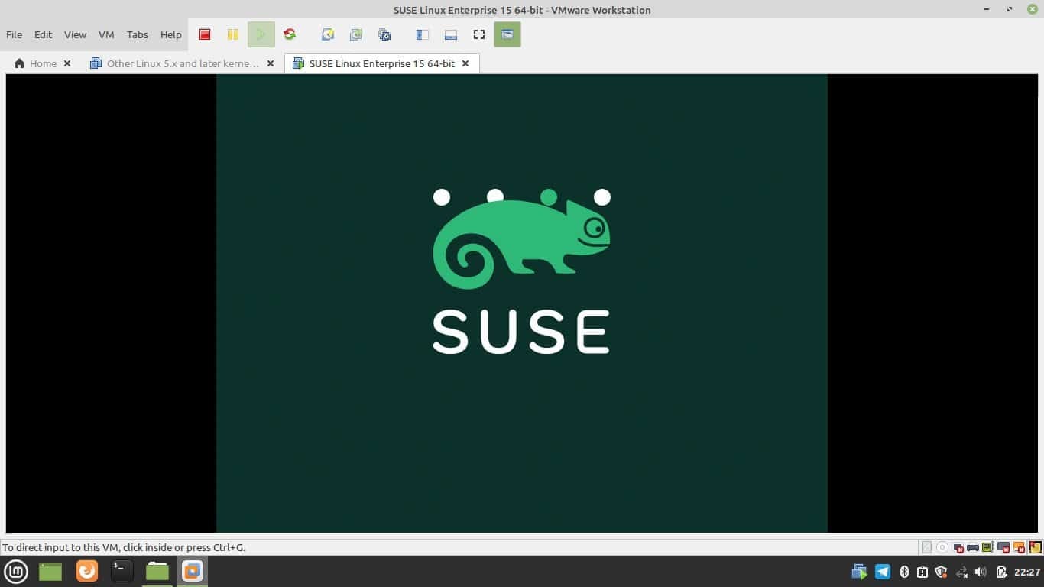Open the VM menu
The height and width of the screenshot is (587, 1044).
(x=106, y=34)
